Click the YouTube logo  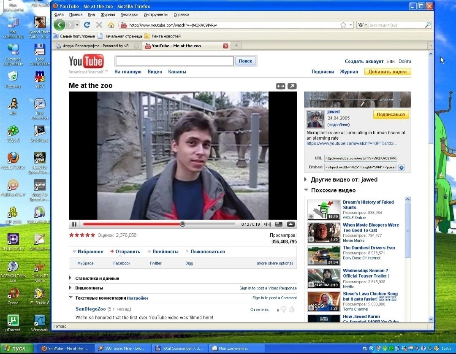(86, 62)
